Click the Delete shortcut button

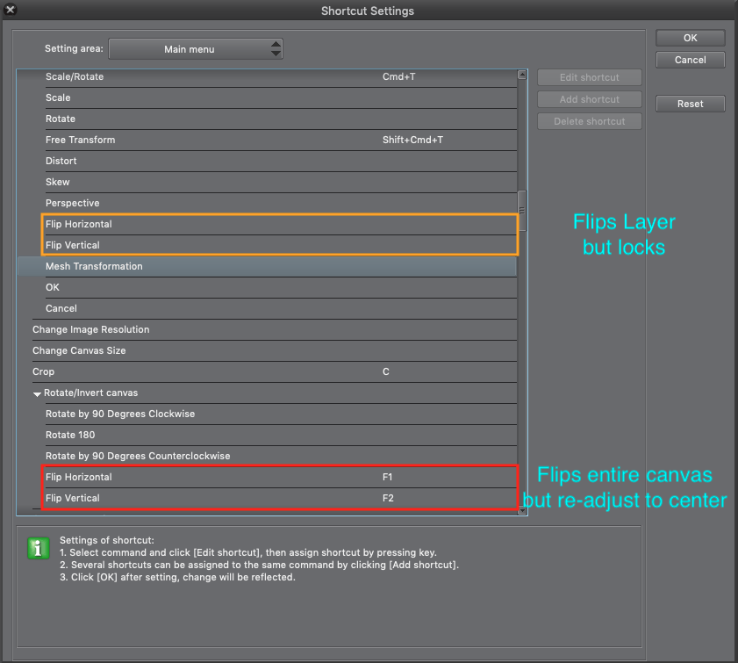pyautogui.click(x=590, y=121)
